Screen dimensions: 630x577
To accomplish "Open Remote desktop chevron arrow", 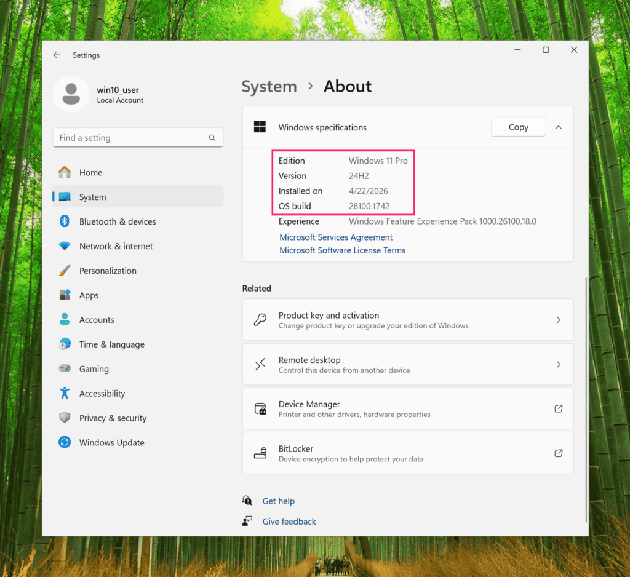I will pos(559,364).
